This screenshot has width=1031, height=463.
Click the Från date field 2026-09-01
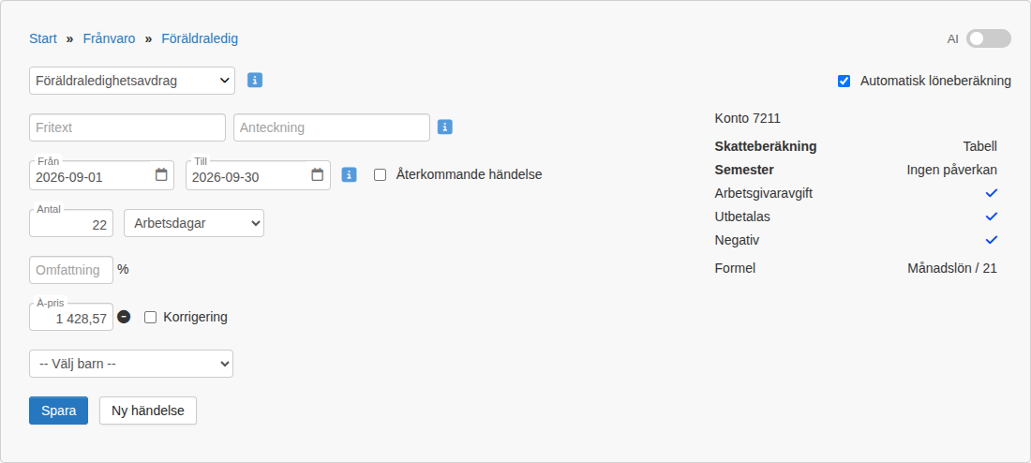pyautogui.click(x=102, y=175)
